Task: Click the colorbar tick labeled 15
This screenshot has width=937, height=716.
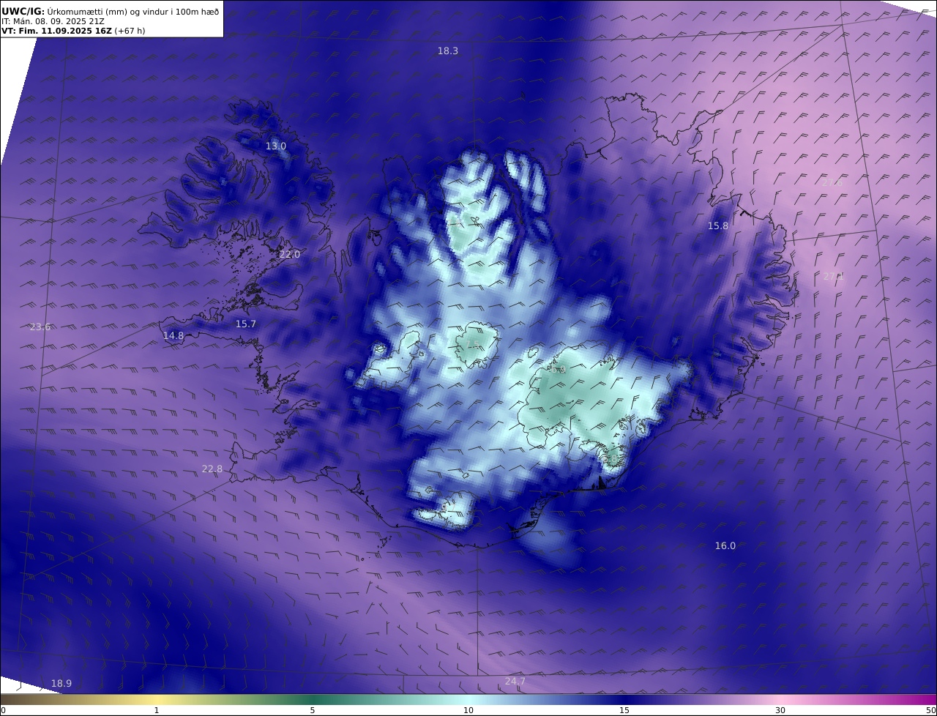Action: coord(624,710)
